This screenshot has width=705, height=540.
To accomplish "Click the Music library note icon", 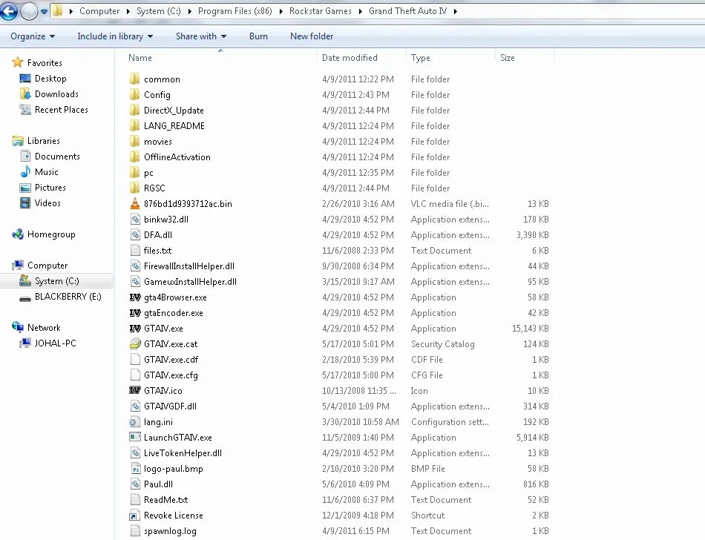I will tap(25, 171).
